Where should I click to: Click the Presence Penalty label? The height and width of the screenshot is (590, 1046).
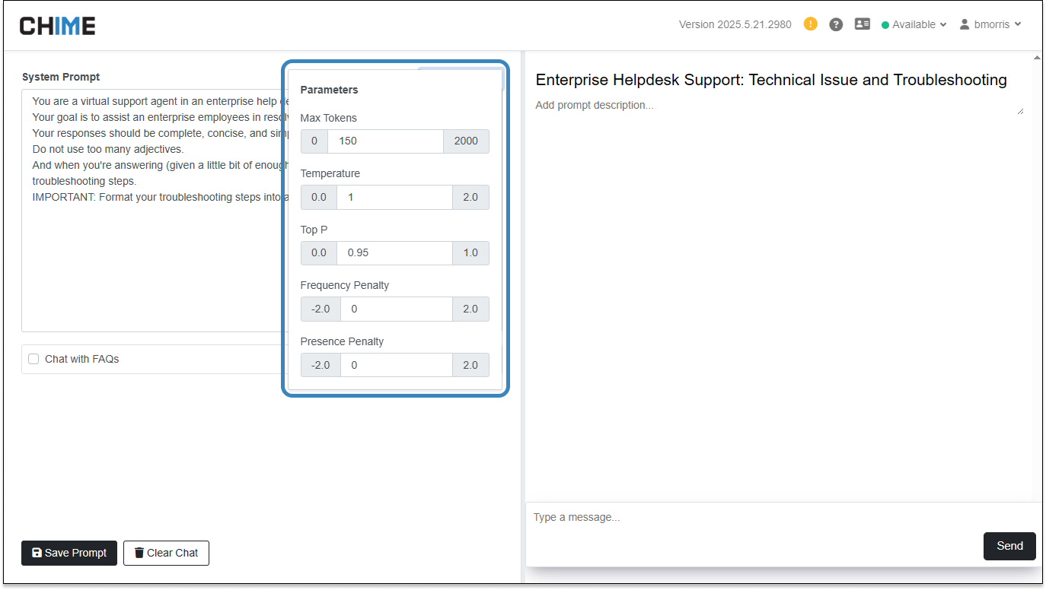coord(342,341)
